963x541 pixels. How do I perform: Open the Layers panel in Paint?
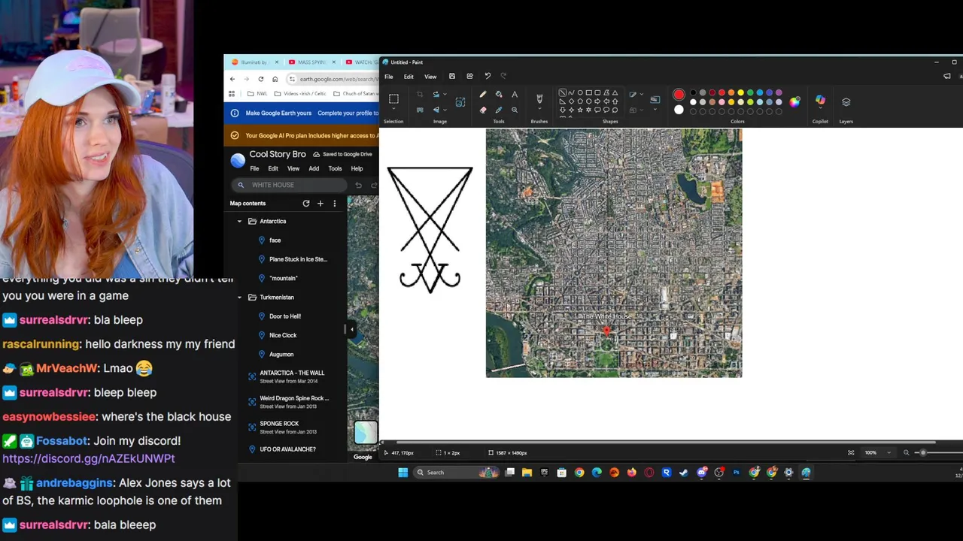point(846,101)
